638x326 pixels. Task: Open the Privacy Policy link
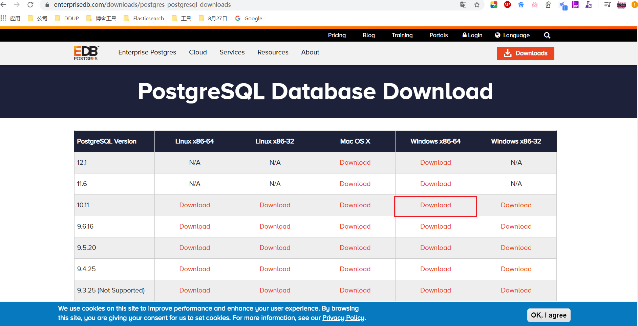point(343,318)
